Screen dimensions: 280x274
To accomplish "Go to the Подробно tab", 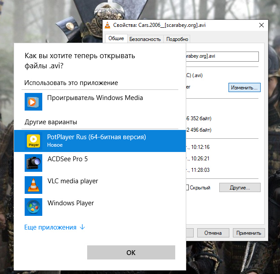I will pyautogui.click(x=177, y=39).
